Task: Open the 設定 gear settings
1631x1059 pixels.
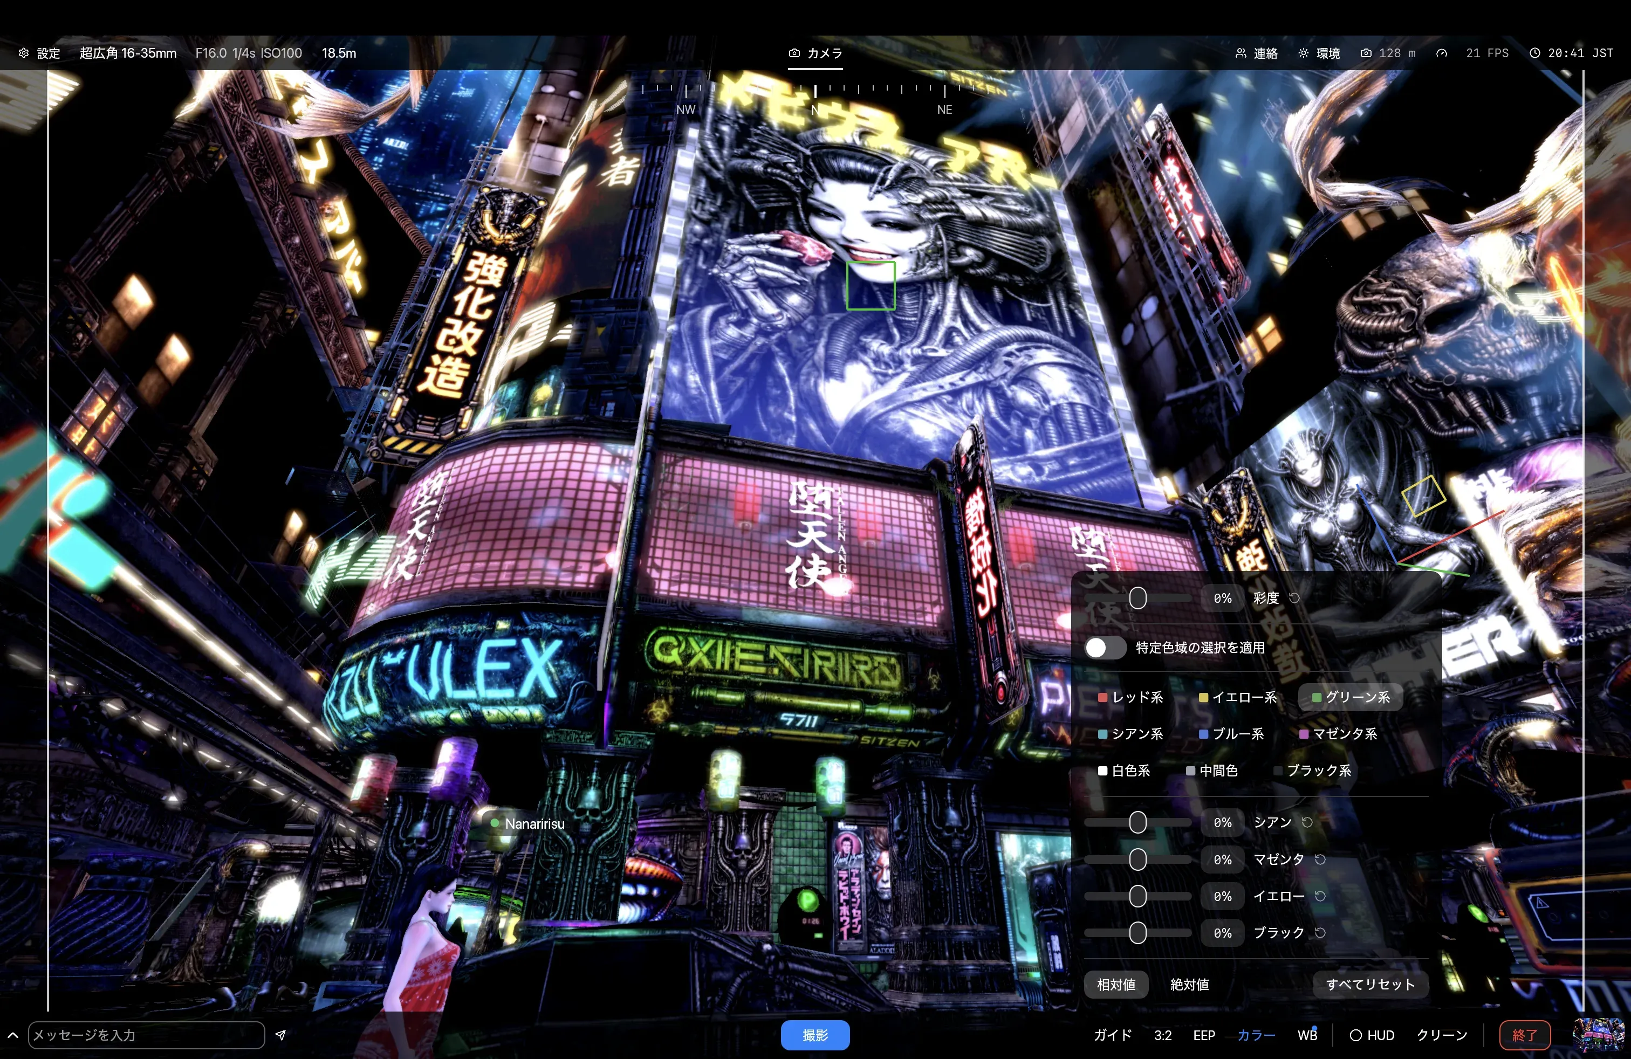Action: [x=39, y=53]
